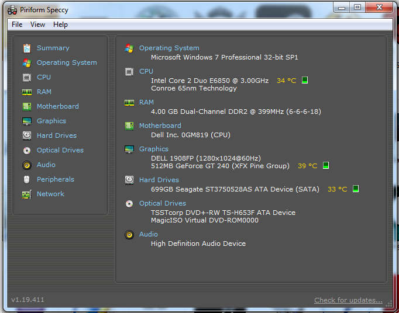
Task: Open Audio via the speaker icon in sidebar
Action: (x=27, y=165)
